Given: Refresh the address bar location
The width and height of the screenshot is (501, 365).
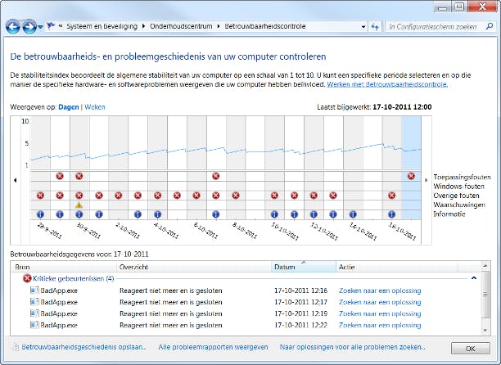Looking at the screenshot, I should point(375,27).
